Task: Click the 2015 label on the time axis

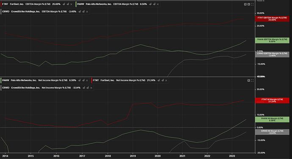Action: point(30,156)
